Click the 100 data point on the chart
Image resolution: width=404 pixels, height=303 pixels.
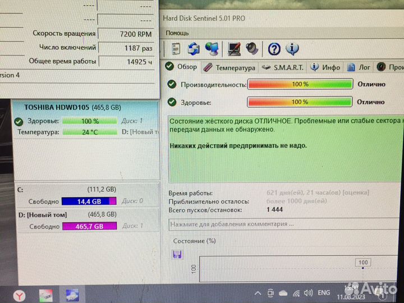(363, 268)
